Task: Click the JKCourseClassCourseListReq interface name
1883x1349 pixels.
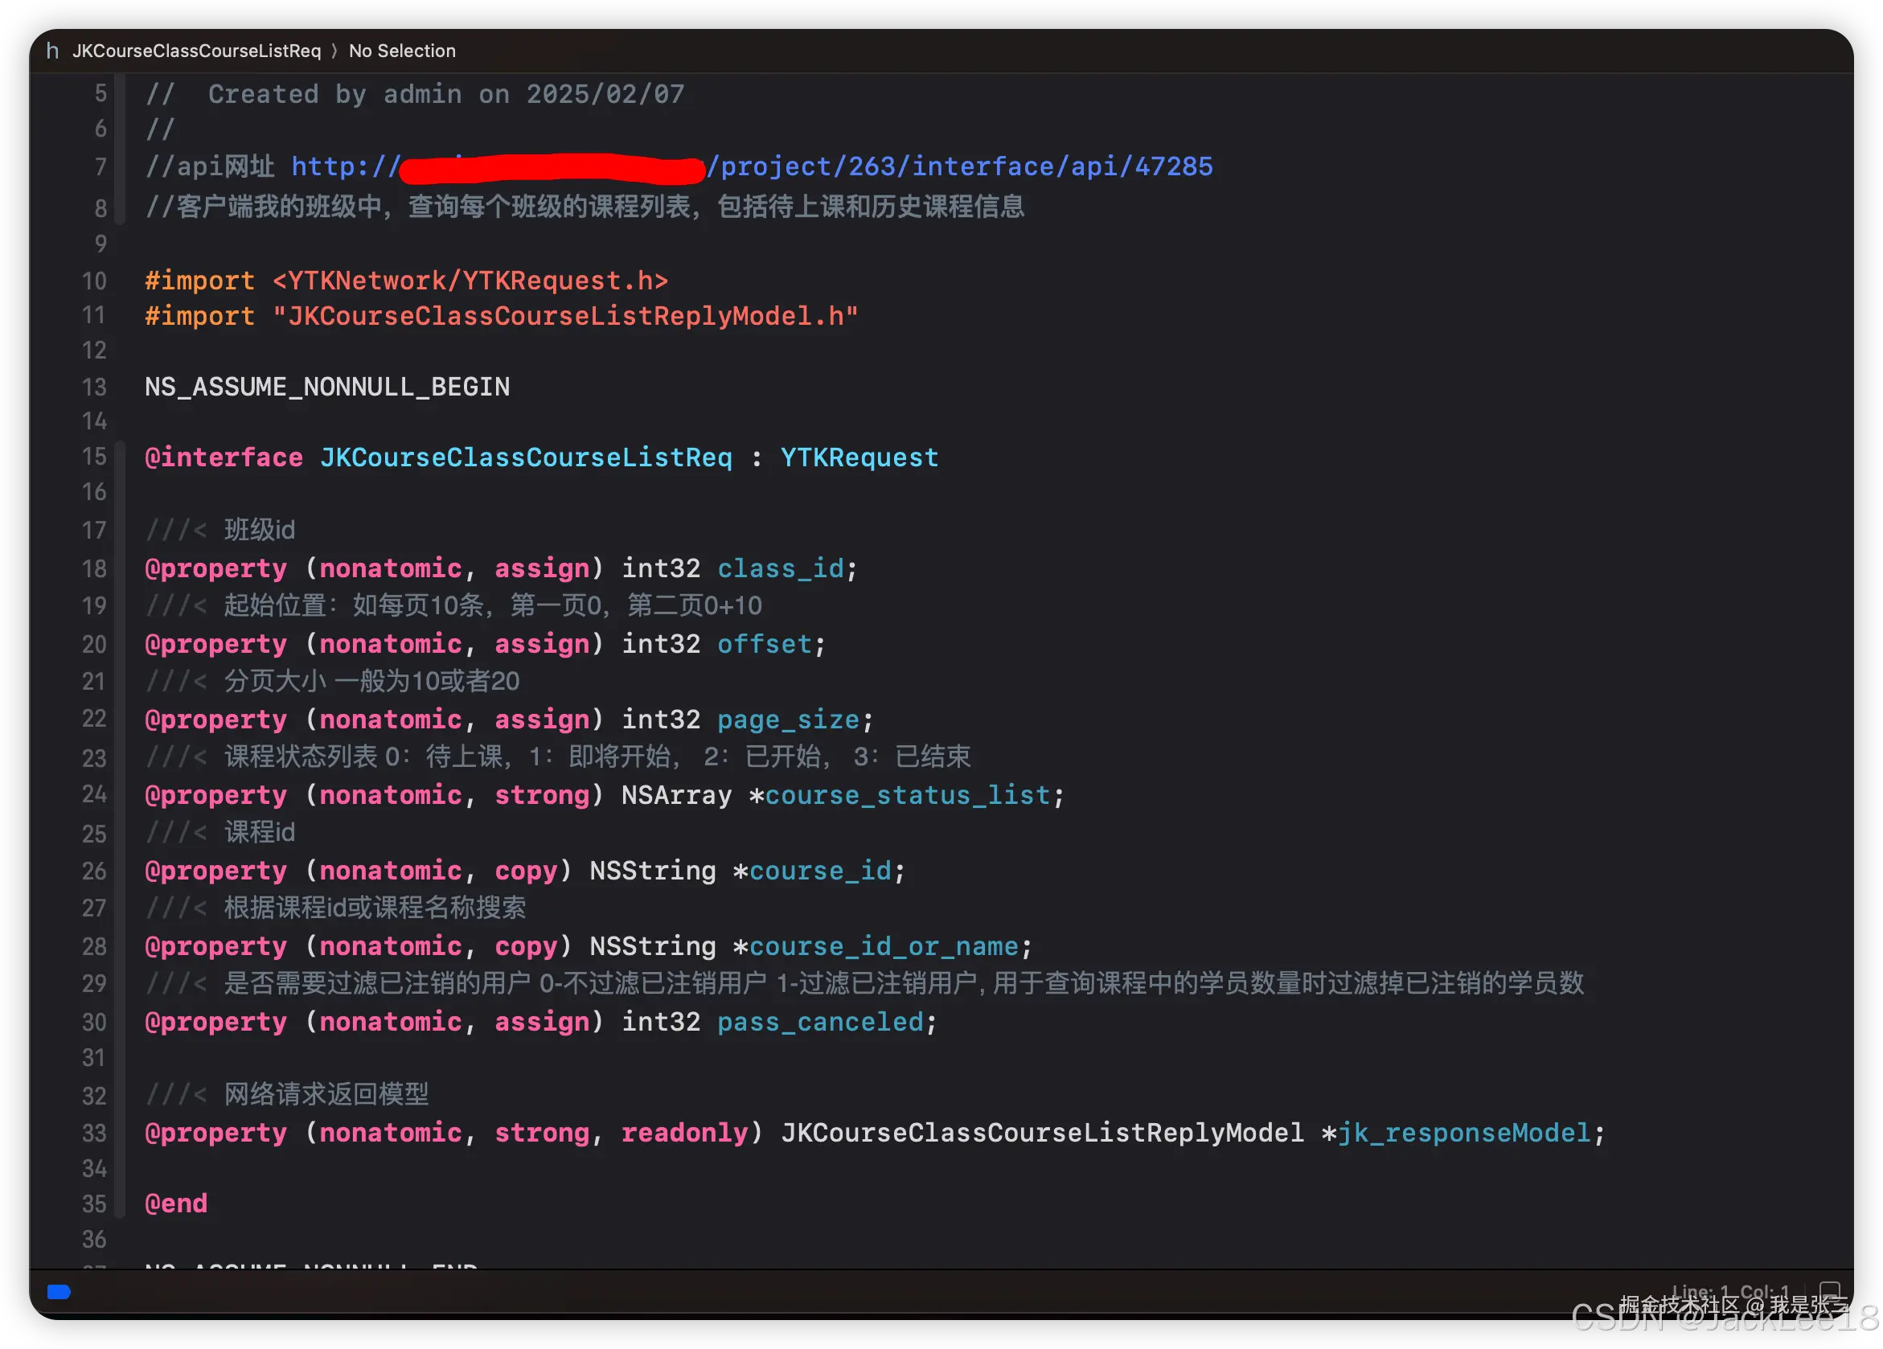Action: (526, 457)
